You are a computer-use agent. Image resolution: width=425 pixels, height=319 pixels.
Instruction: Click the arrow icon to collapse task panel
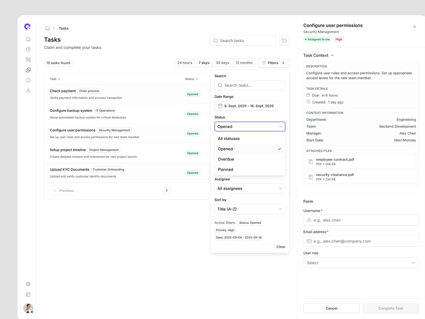coord(414,27)
